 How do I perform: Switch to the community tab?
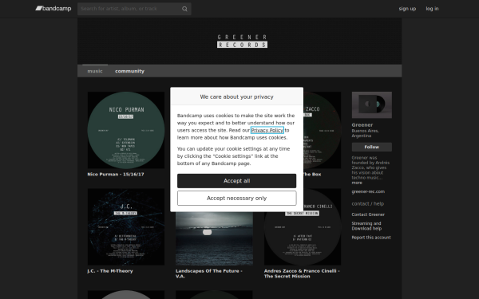point(129,71)
